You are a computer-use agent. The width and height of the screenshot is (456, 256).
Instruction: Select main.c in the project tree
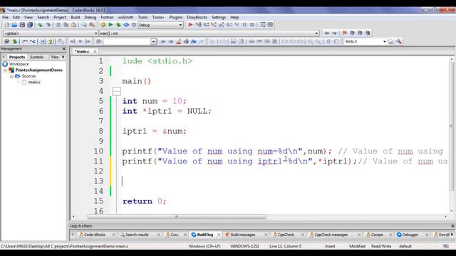pos(34,82)
